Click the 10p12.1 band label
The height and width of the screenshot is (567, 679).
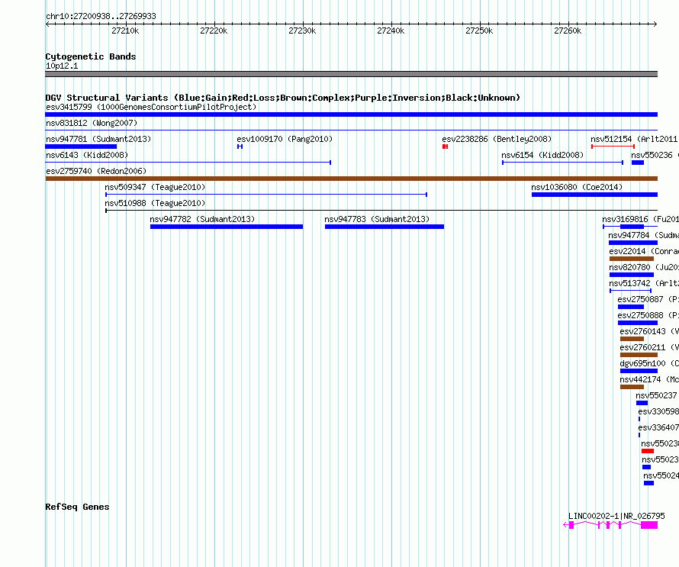point(62,66)
